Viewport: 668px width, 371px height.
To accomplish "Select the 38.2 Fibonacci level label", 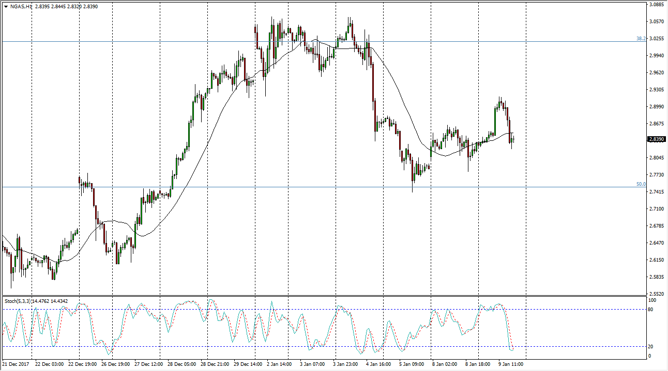I will tap(641, 39).
